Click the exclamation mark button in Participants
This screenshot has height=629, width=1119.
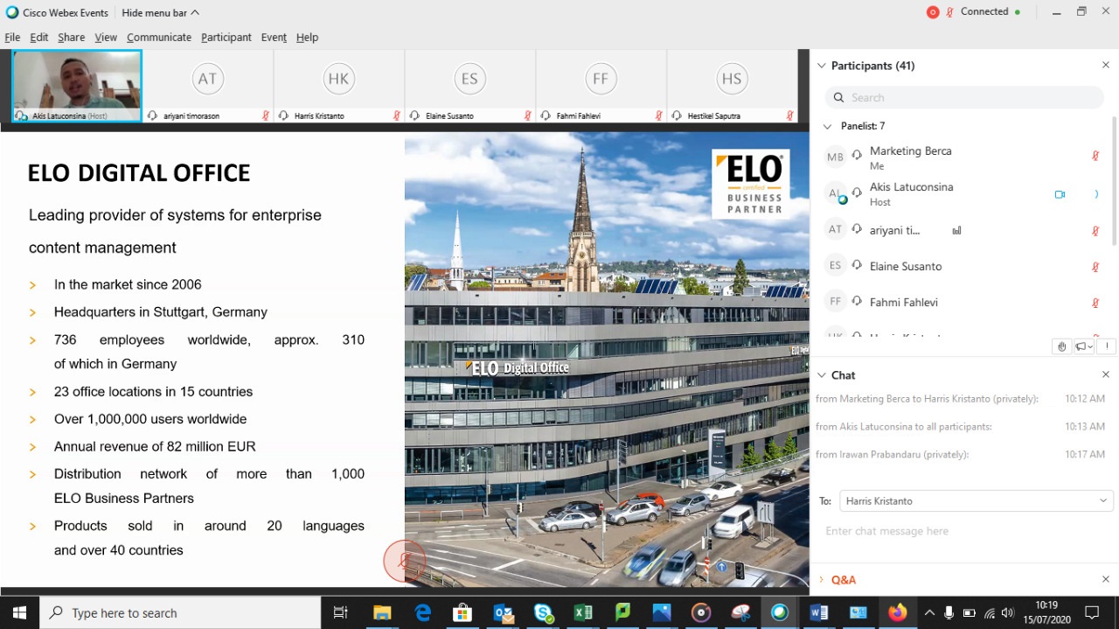point(1107,346)
